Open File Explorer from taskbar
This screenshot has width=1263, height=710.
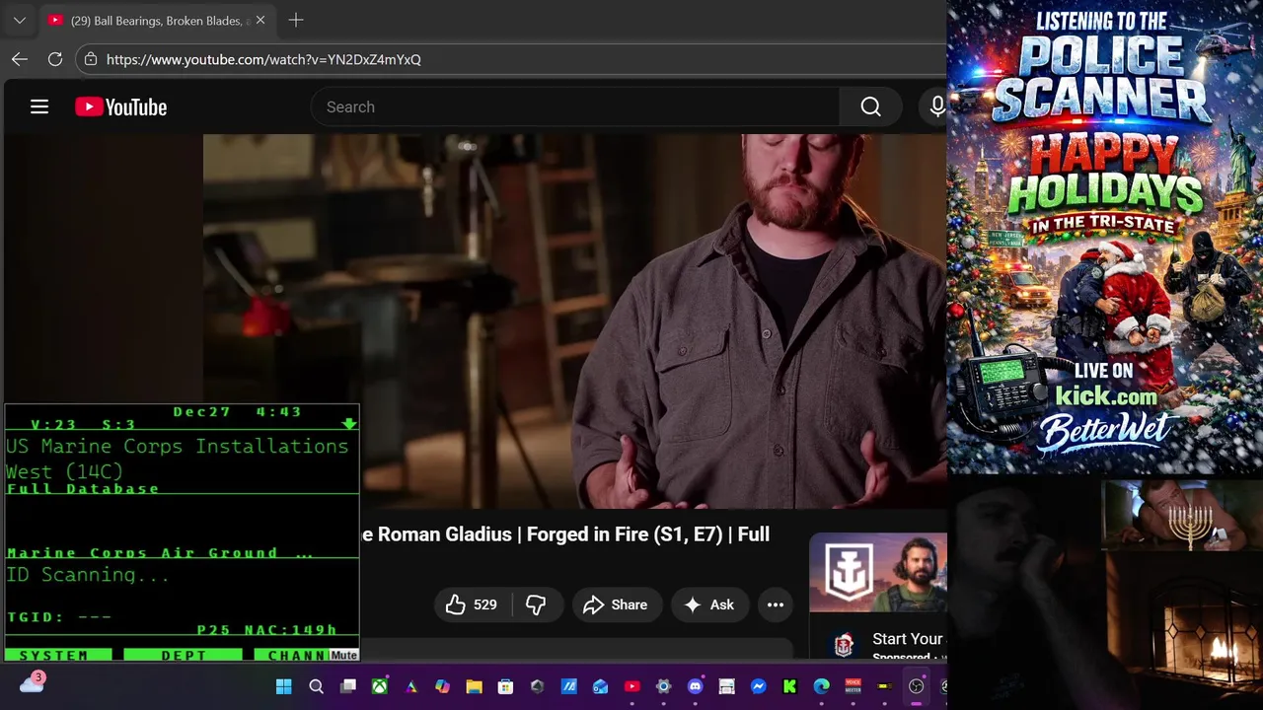click(x=474, y=686)
